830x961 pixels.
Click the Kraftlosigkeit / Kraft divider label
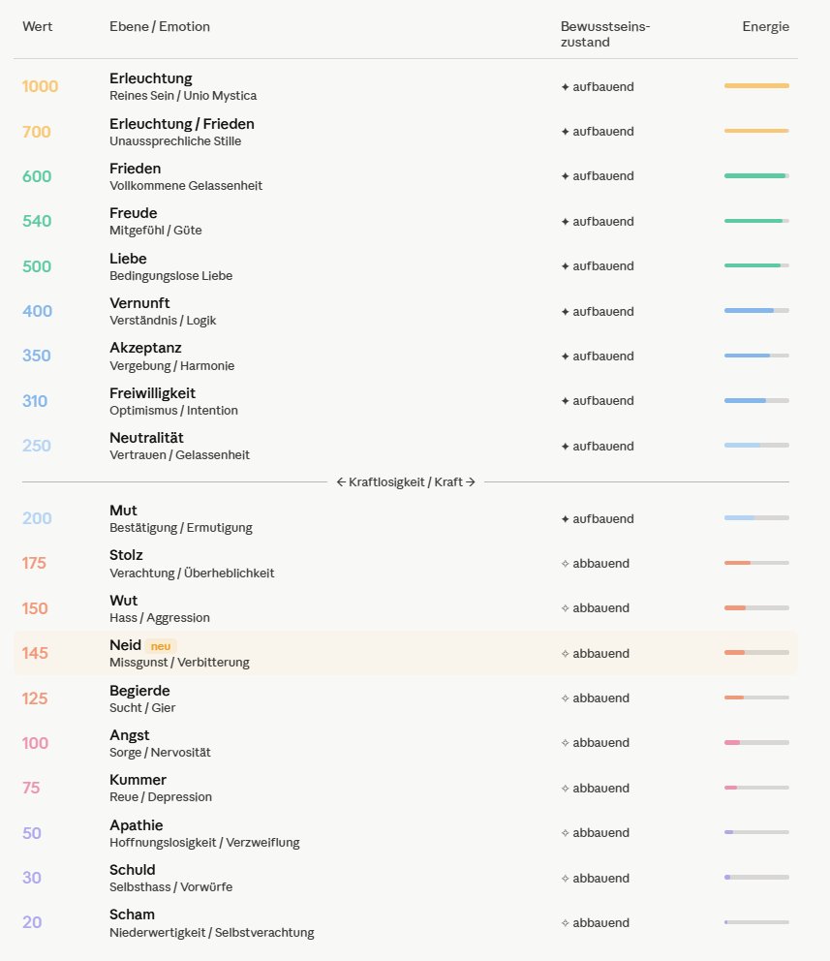coord(406,482)
